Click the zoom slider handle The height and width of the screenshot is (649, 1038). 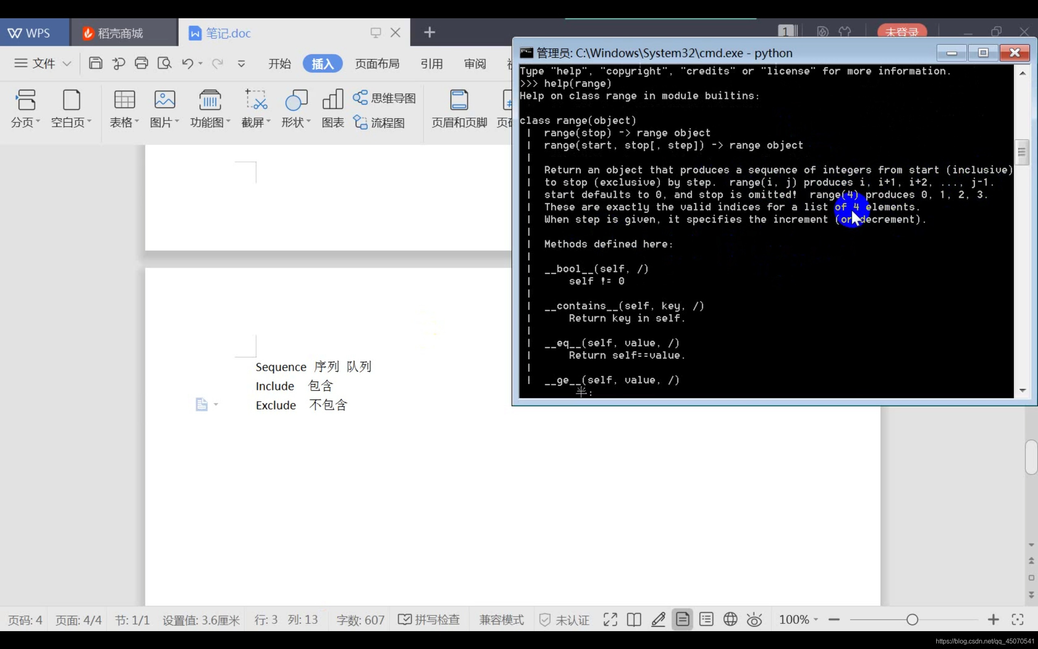coord(912,619)
